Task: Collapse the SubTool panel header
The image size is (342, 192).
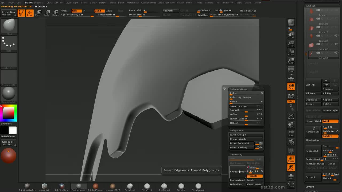Action: tap(310, 6)
